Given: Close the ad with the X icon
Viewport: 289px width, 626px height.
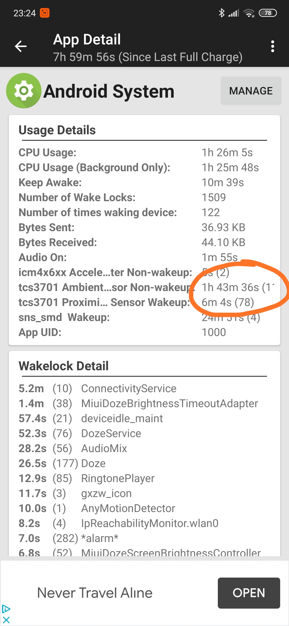Looking at the screenshot, I should point(6,620).
